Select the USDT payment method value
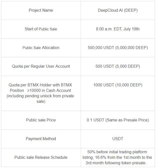Image resolution: width=156 pixels, height=168 pixels. coord(118,139)
